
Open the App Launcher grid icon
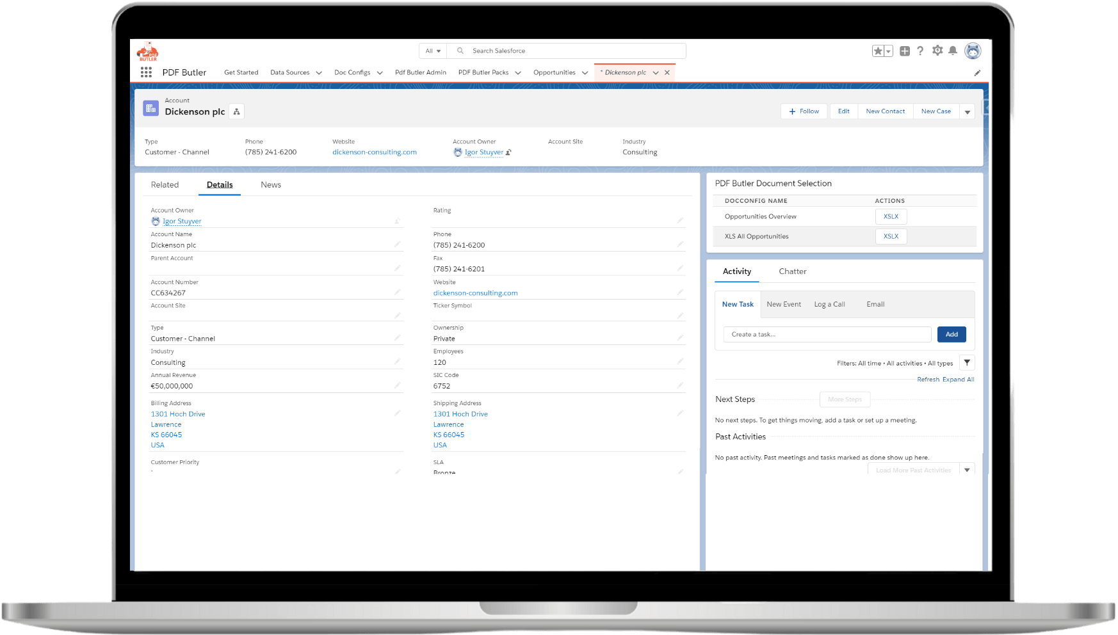click(146, 72)
